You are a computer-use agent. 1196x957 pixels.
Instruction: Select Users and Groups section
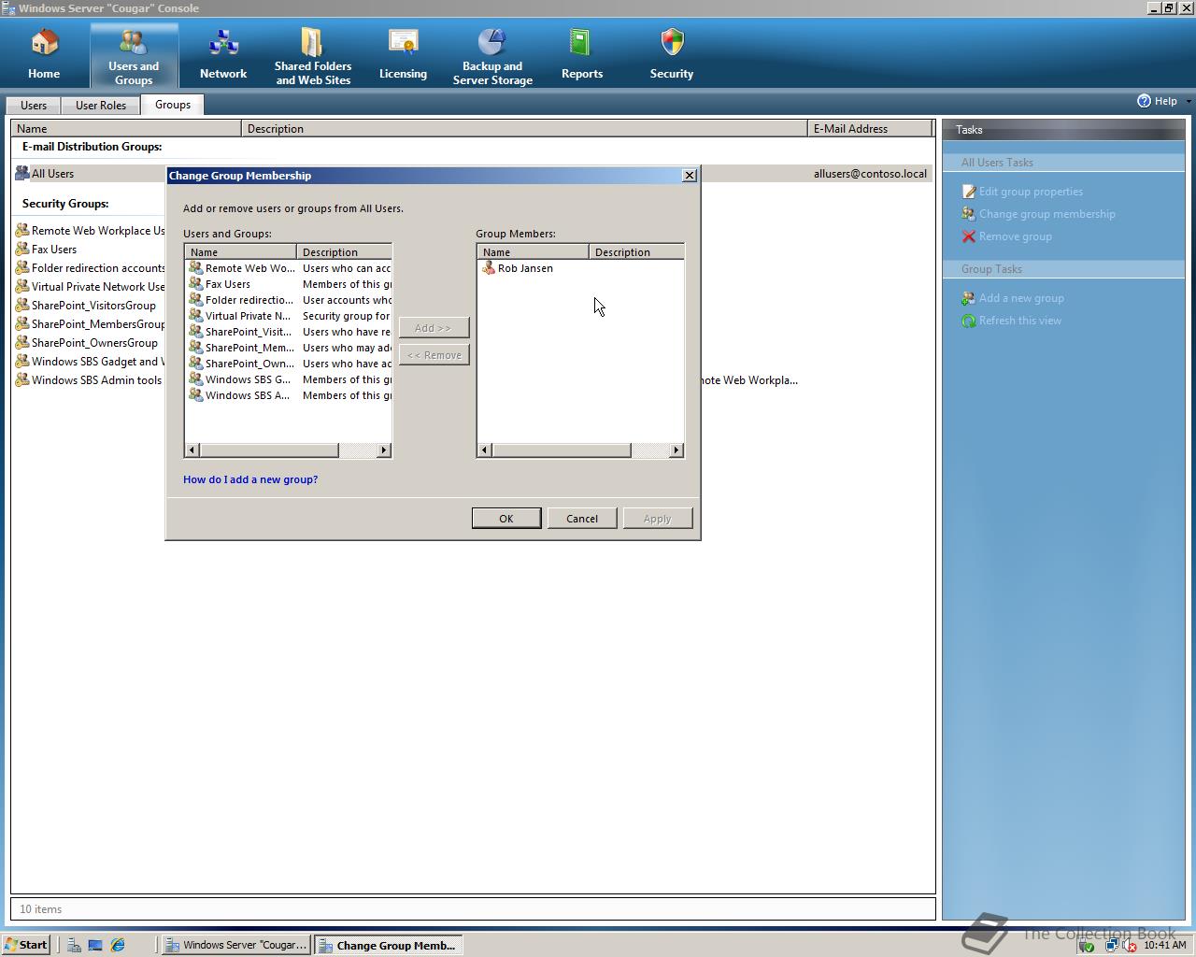(134, 56)
